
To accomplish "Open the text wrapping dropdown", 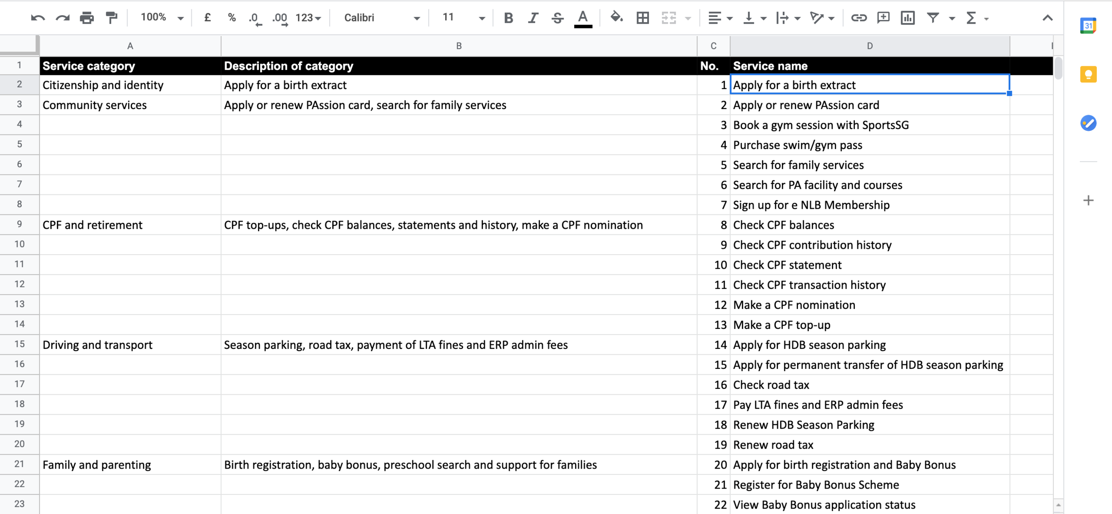I will (x=788, y=18).
